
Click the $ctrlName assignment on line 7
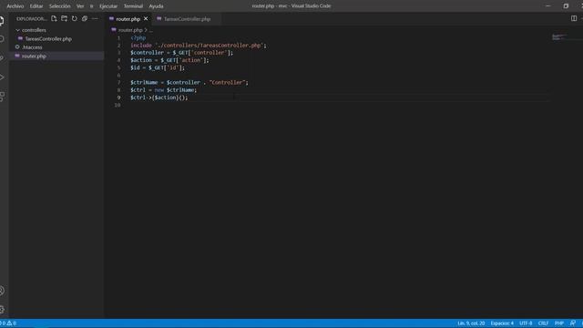click(189, 83)
